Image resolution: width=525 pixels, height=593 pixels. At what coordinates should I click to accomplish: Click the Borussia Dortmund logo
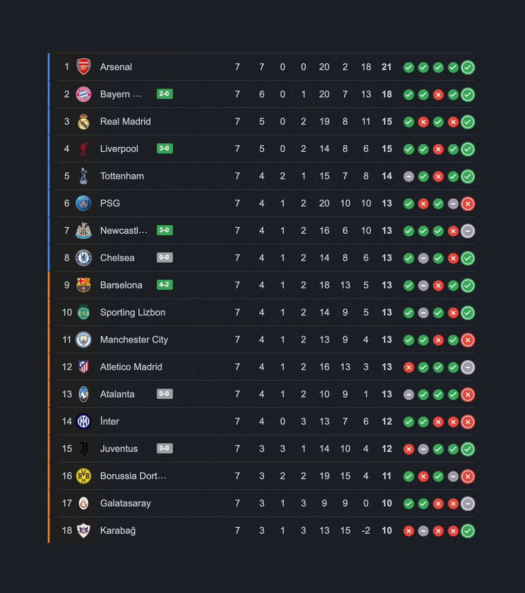(x=83, y=476)
